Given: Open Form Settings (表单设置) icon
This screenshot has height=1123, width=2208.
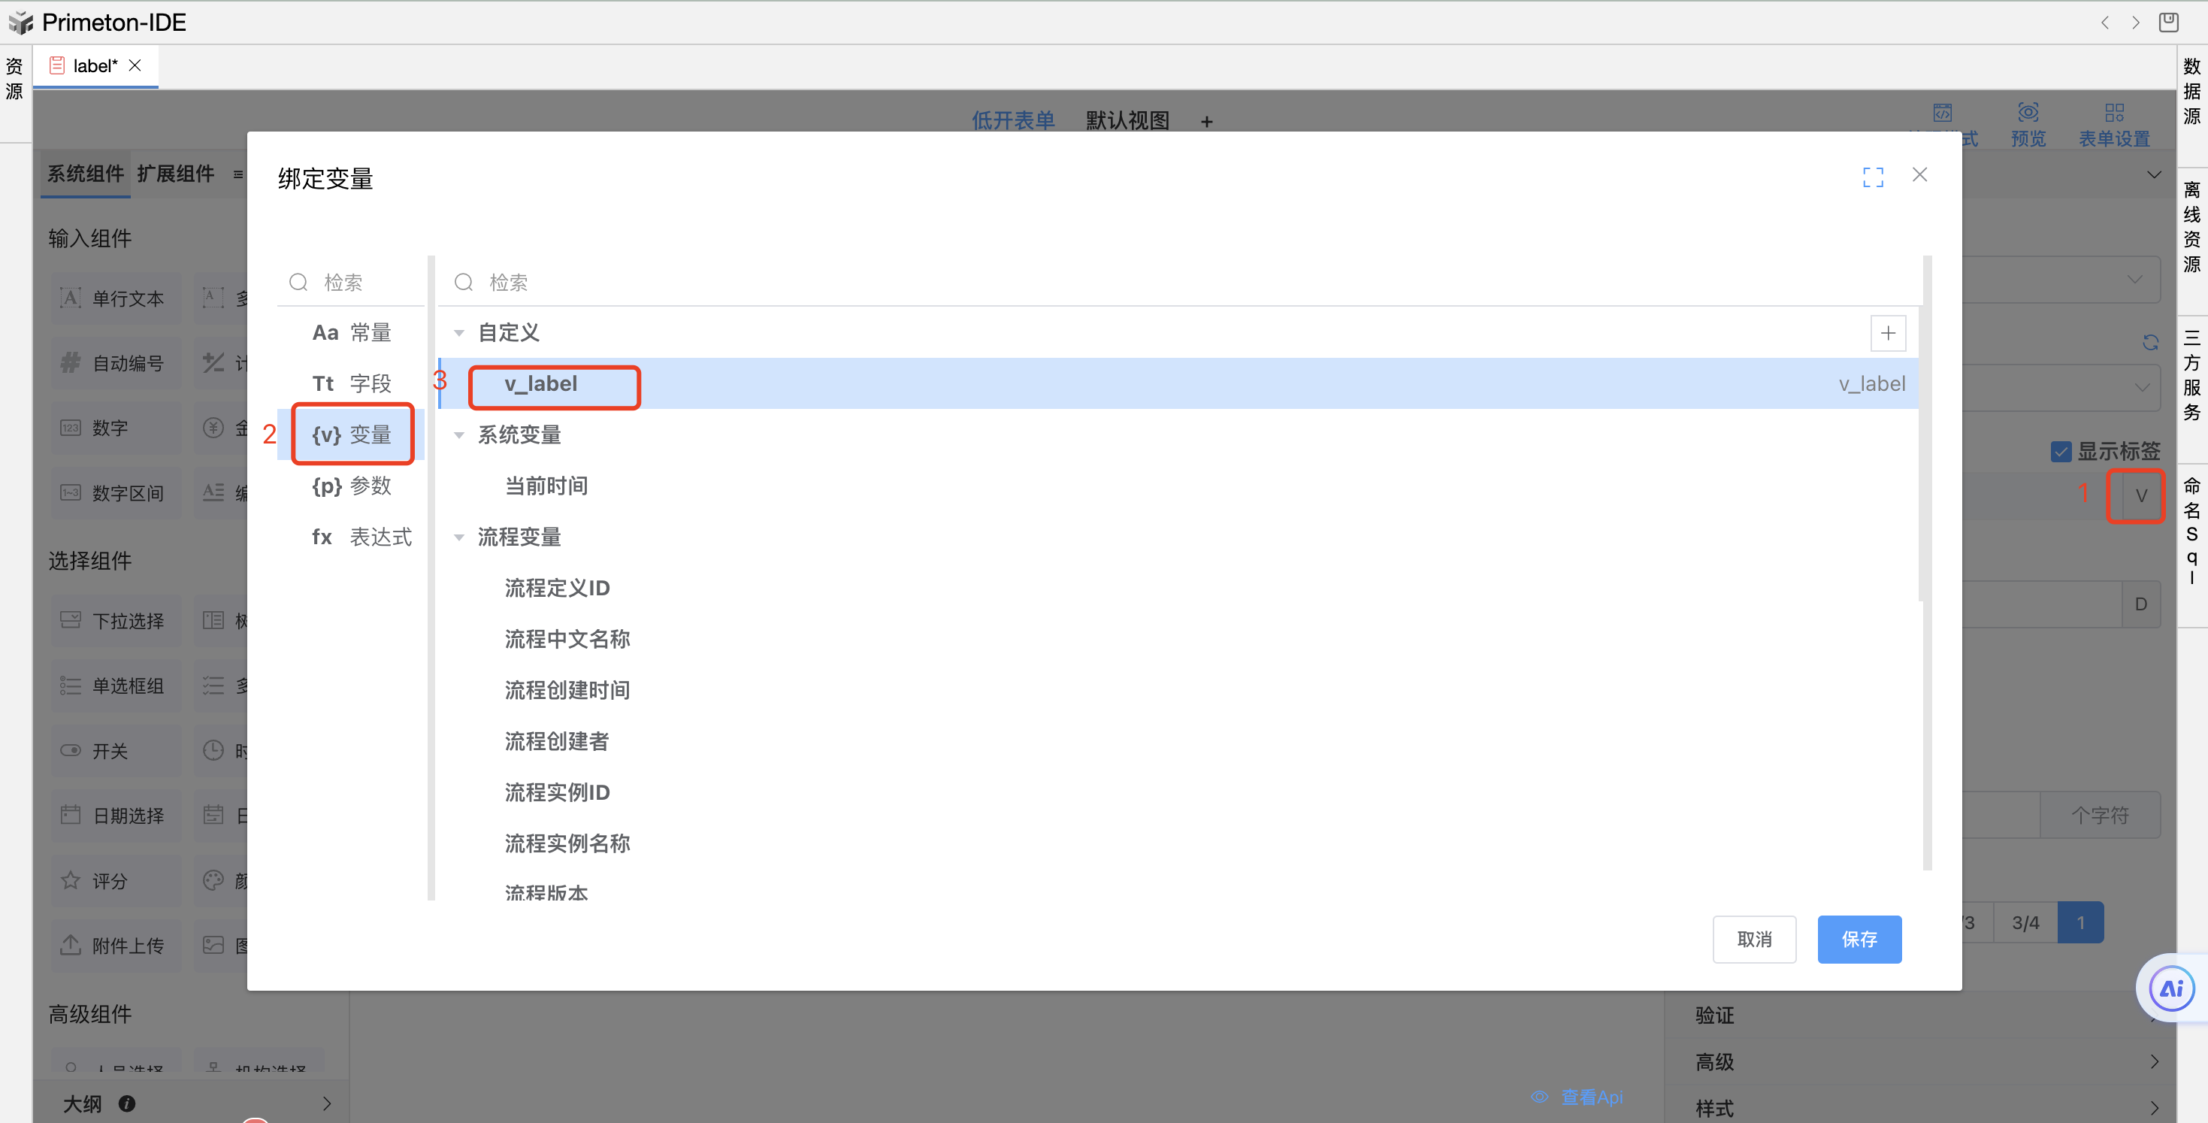Looking at the screenshot, I should tap(2114, 114).
